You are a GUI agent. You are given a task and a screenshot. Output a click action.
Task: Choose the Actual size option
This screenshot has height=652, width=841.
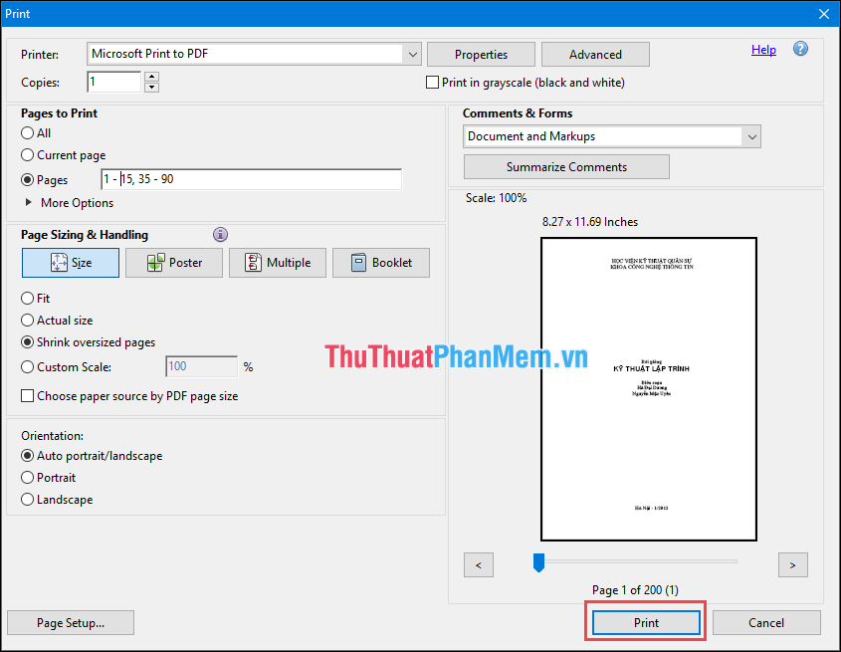[x=27, y=321]
